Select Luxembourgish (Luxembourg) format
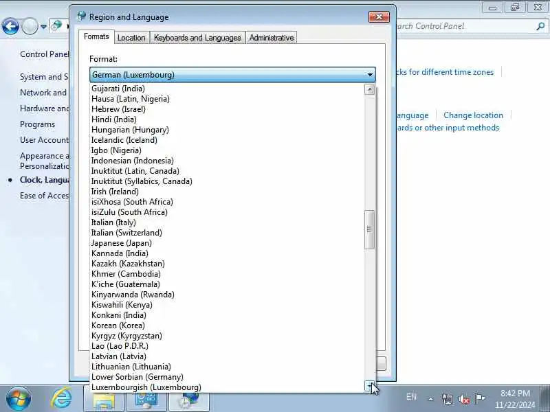The height and width of the screenshot is (412, 550). (x=228, y=387)
